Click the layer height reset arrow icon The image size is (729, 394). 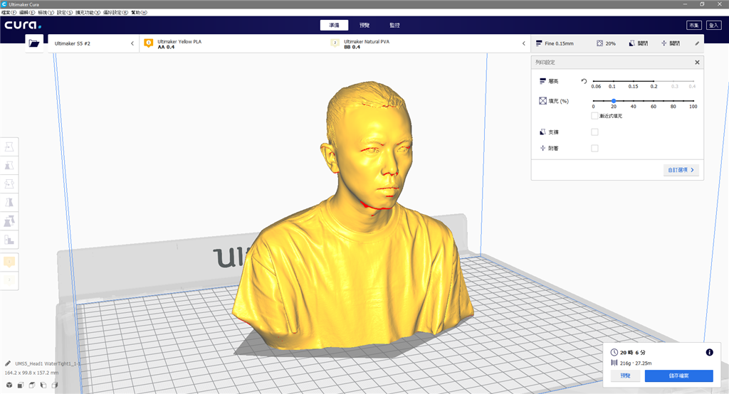[x=584, y=81]
